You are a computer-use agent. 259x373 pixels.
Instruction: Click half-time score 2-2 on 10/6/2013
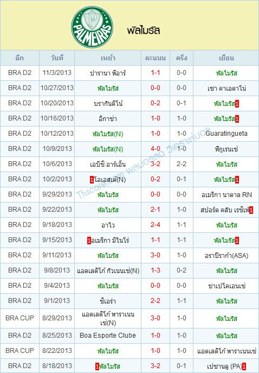[182, 164]
